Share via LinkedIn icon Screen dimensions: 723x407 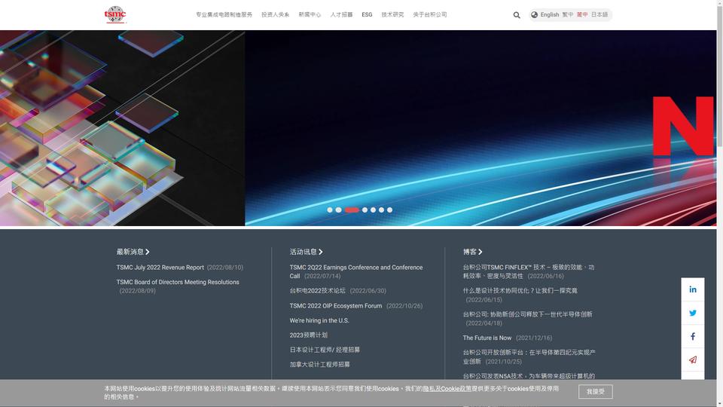pos(693,289)
